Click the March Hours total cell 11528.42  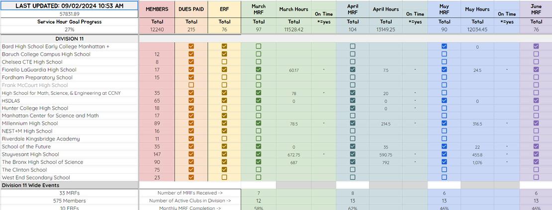point(293,30)
